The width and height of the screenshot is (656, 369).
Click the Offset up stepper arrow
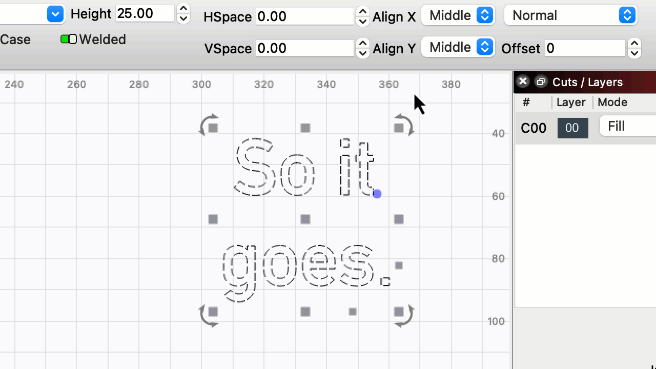634,44
